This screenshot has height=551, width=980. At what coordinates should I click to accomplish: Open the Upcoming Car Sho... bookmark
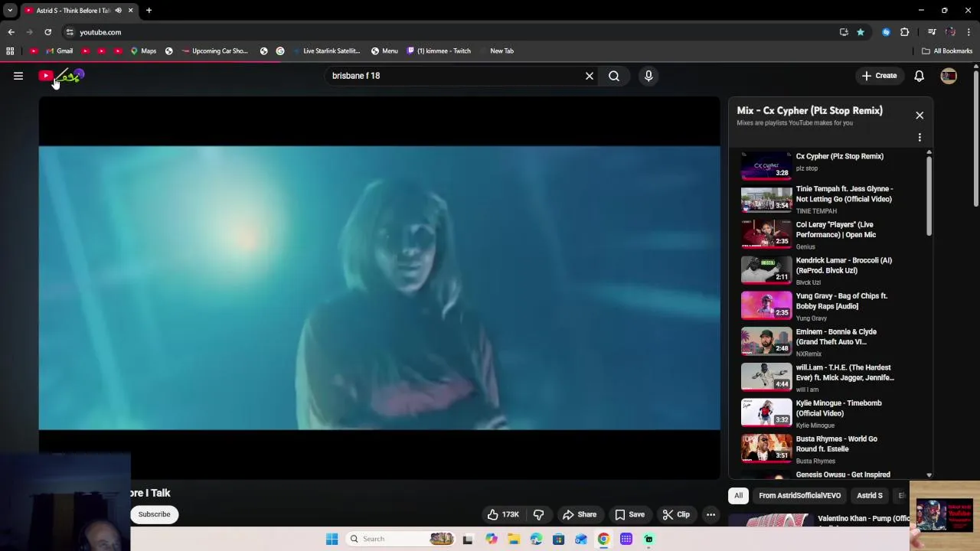click(x=214, y=51)
